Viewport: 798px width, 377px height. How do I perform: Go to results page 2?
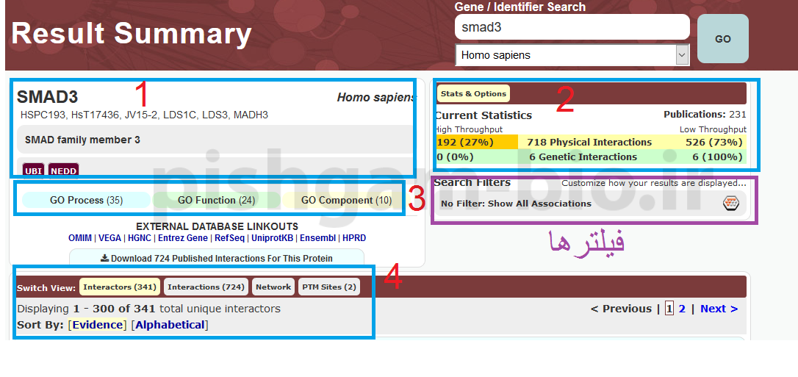(682, 309)
